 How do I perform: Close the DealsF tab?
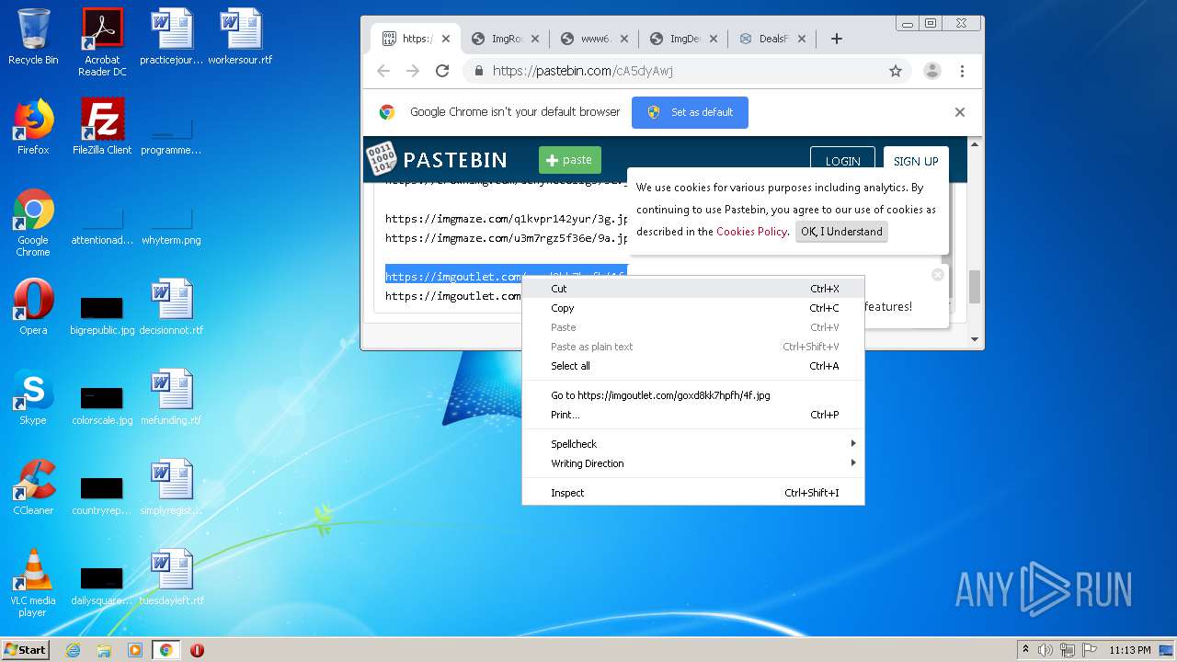pos(802,39)
